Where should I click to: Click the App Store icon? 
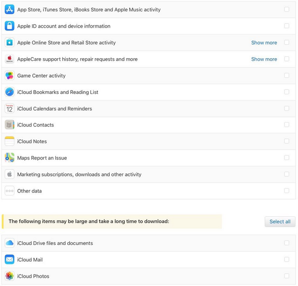click(10, 10)
